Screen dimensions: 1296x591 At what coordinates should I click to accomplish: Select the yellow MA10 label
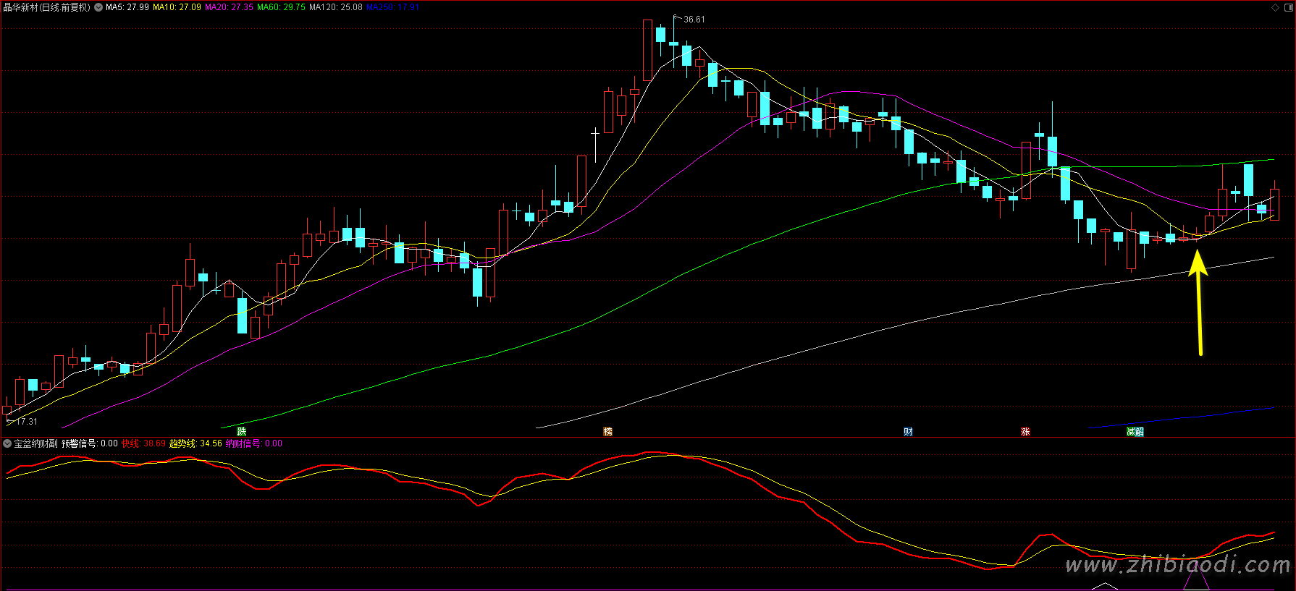(x=177, y=7)
